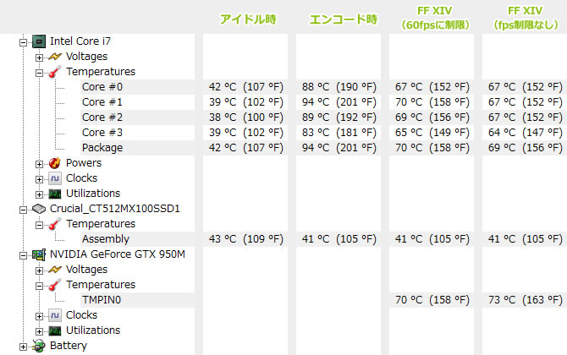Viewport: 567px width, 355px height.
Task: Collapse the NVIDIA GeForce GTX 950M node
Action: coord(23,256)
